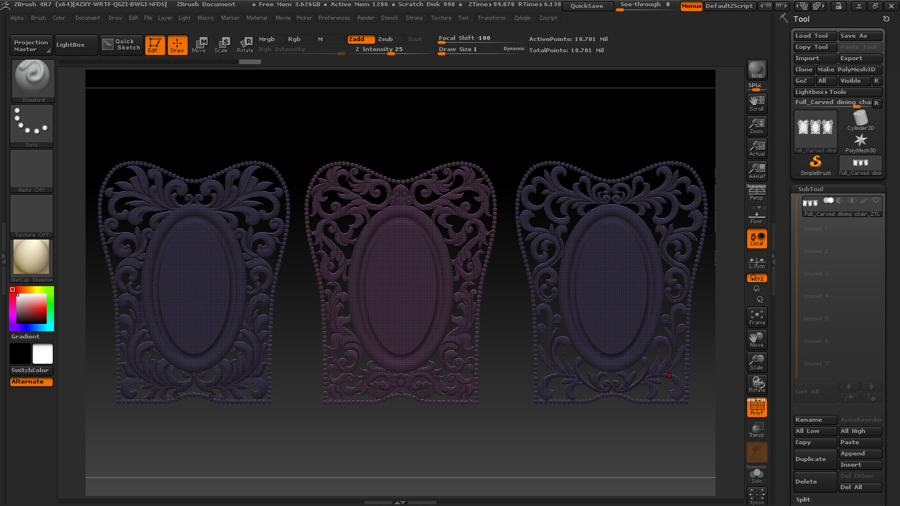Choose the SimpleBrush tool thumbnail

click(815, 165)
